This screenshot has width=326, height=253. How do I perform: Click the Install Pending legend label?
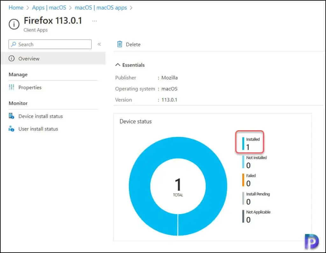pyautogui.click(x=258, y=194)
